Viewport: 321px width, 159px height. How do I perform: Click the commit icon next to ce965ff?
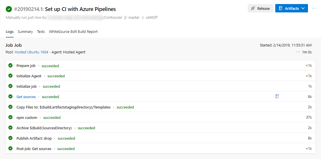click(143, 18)
